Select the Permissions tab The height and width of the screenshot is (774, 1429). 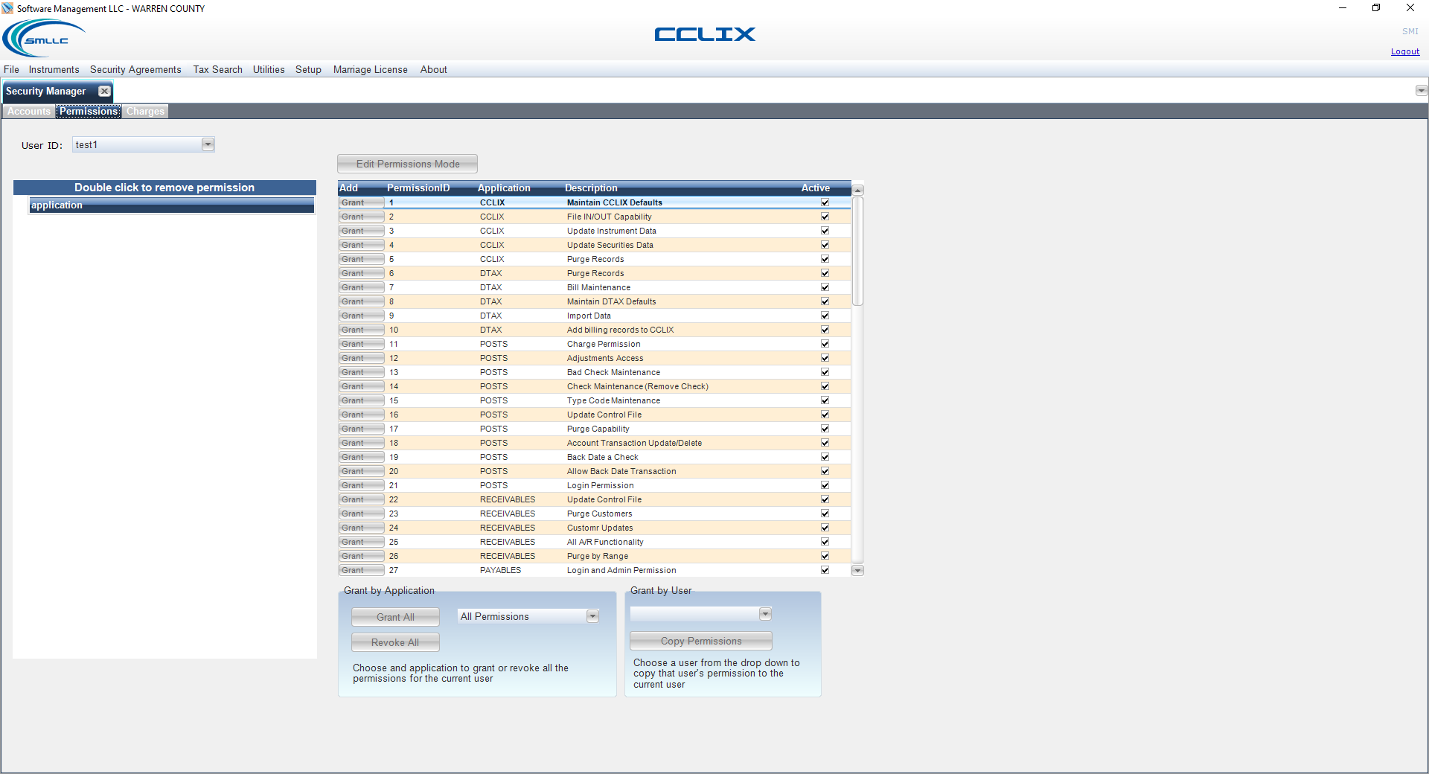[89, 112]
